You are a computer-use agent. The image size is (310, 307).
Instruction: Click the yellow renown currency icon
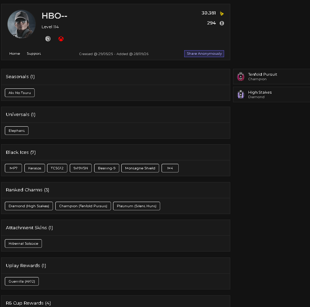coord(222,13)
